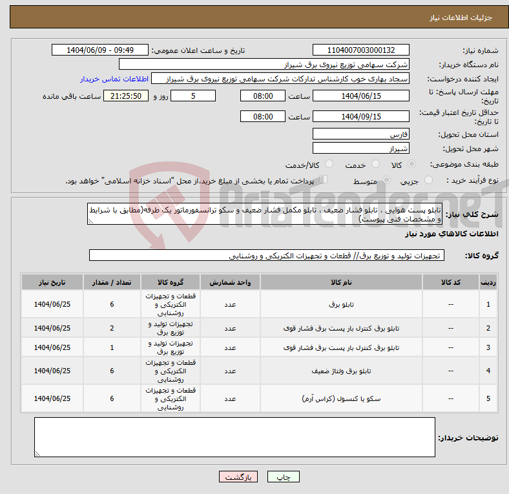509x494 pixels.
Task: Click the price validity hour 08:00 field
Action: pos(263,116)
